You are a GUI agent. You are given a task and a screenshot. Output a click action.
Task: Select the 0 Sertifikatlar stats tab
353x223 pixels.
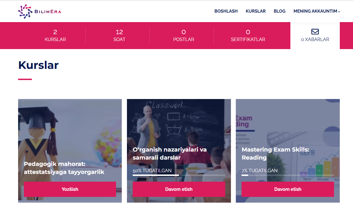click(x=248, y=36)
